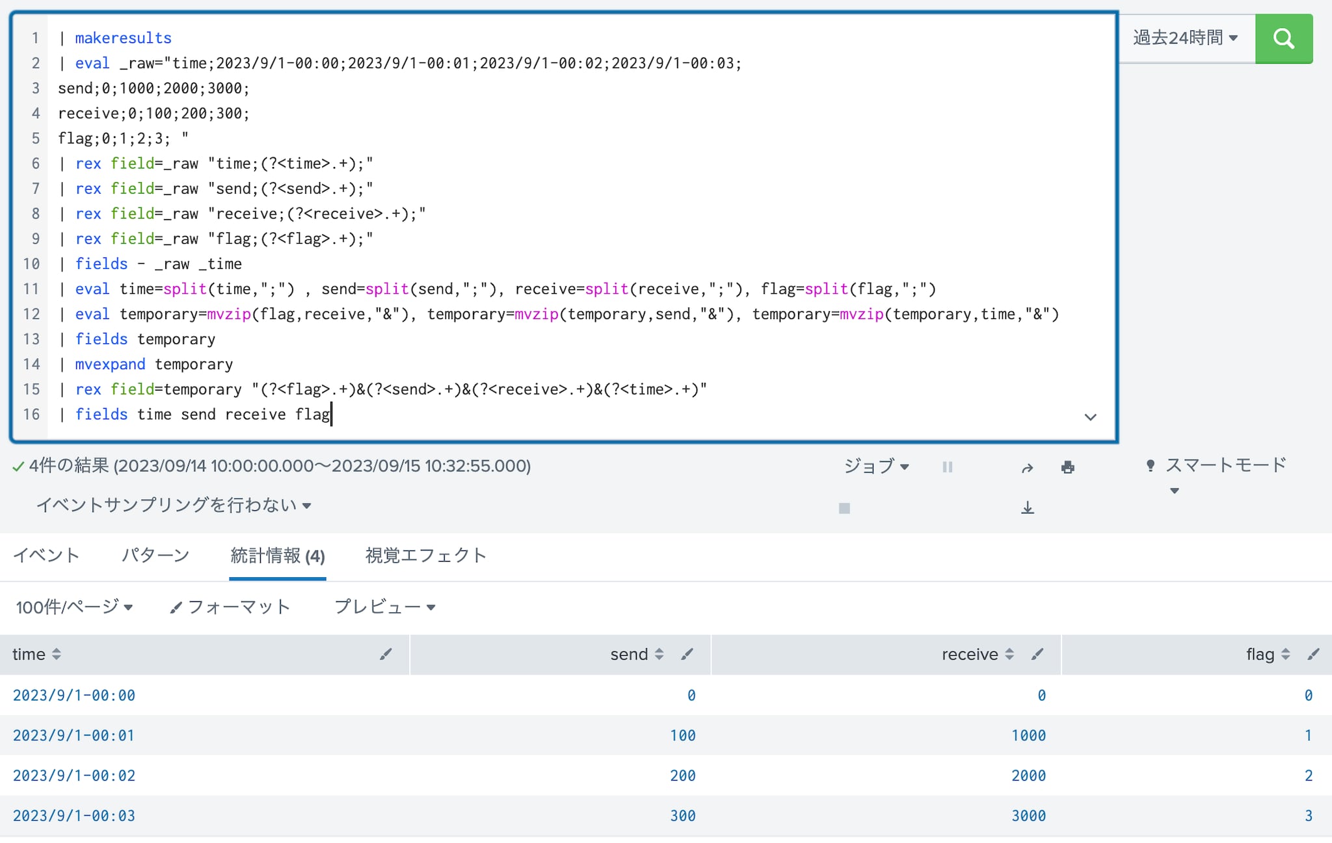Click flag value 3 in last row
Image resolution: width=1332 pixels, height=843 pixels.
pos(1309,816)
